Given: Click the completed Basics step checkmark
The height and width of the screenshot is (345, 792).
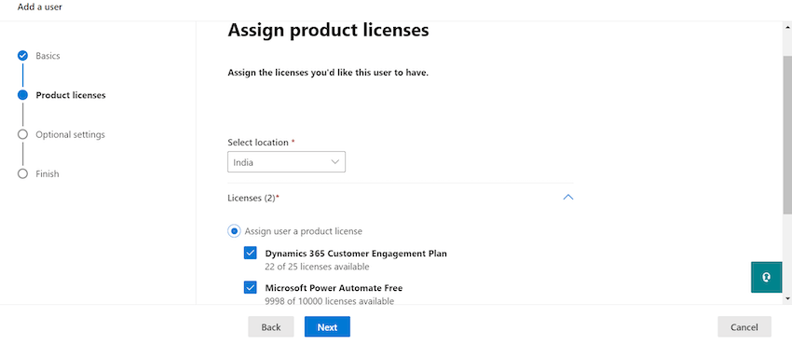Looking at the screenshot, I should click(x=22, y=56).
